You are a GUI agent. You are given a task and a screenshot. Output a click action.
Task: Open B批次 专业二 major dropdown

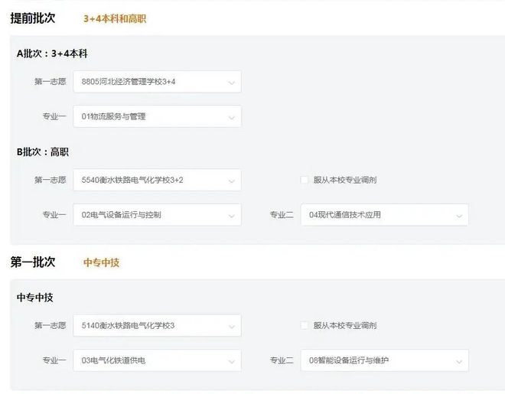pyautogui.click(x=385, y=215)
